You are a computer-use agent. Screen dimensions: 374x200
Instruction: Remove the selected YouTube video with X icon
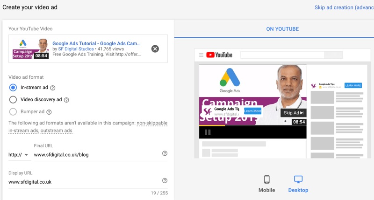point(155,49)
